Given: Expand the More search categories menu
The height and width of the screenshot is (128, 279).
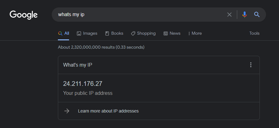Looking at the screenshot, I should click(x=195, y=33).
